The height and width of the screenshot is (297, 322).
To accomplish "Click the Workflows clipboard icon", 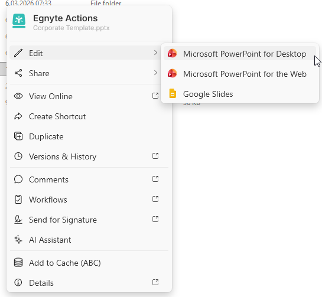I will [18, 200].
